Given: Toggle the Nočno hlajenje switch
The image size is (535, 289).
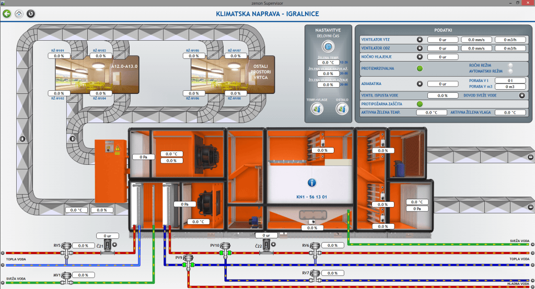Looking at the screenshot, I should [419, 57].
